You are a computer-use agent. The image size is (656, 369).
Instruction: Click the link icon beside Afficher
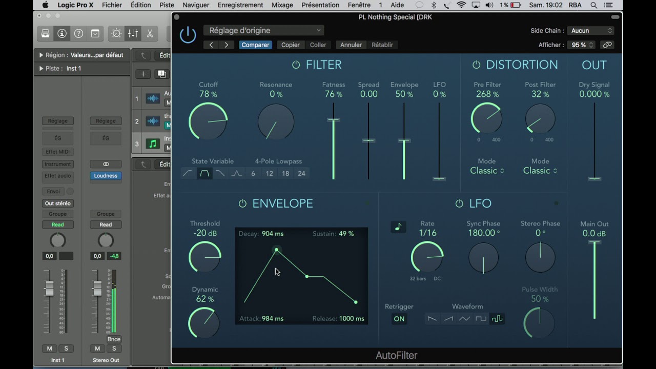607,45
